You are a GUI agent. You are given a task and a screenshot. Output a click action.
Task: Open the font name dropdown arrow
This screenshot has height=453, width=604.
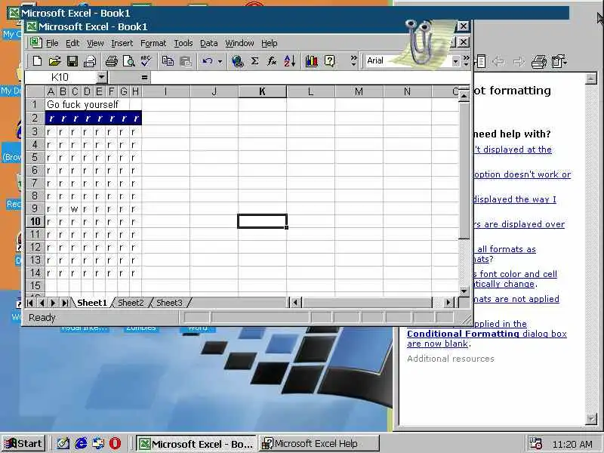(x=456, y=61)
